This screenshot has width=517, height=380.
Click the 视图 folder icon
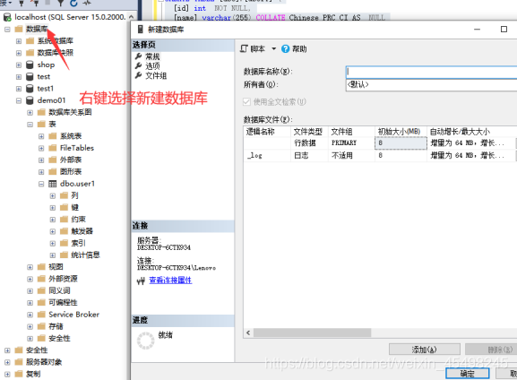pyautogui.click(x=41, y=267)
